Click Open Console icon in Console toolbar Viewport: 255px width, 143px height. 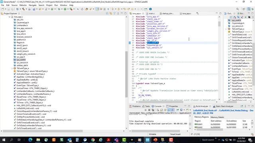(188, 110)
